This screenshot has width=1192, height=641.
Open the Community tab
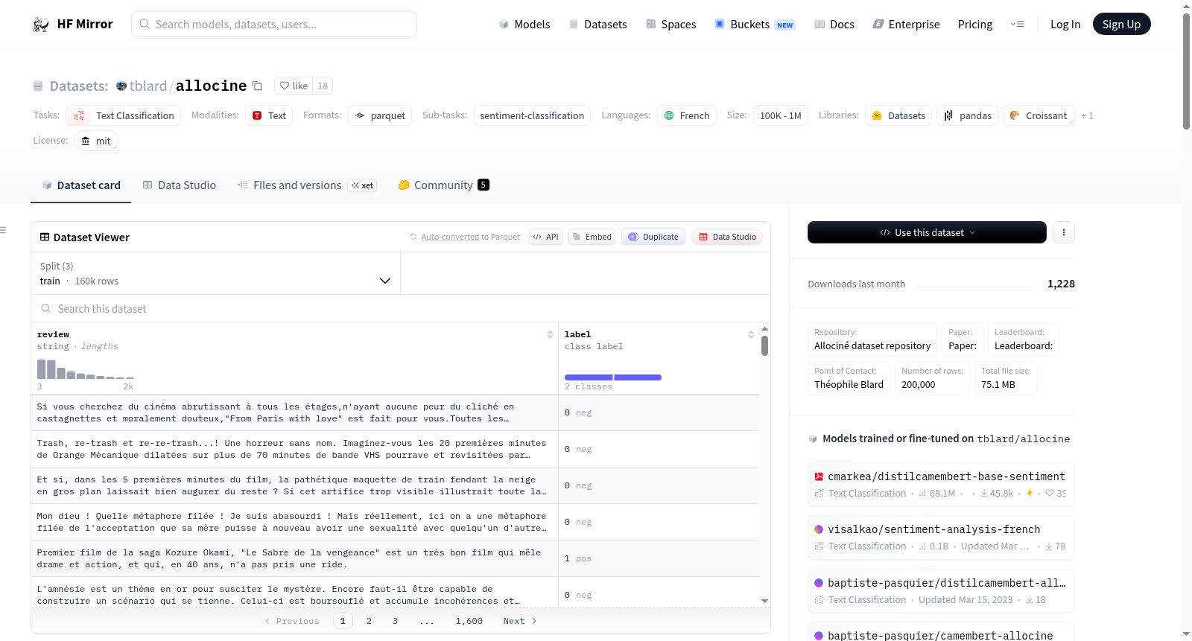click(x=444, y=185)
